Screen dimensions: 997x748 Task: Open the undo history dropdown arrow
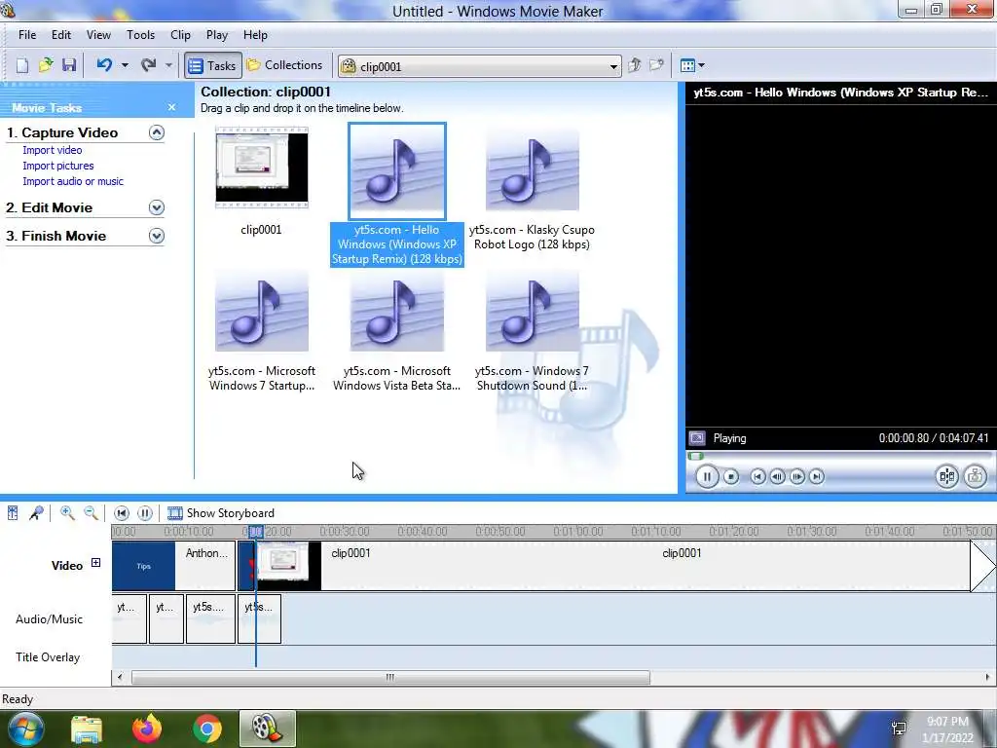(125, 65)
